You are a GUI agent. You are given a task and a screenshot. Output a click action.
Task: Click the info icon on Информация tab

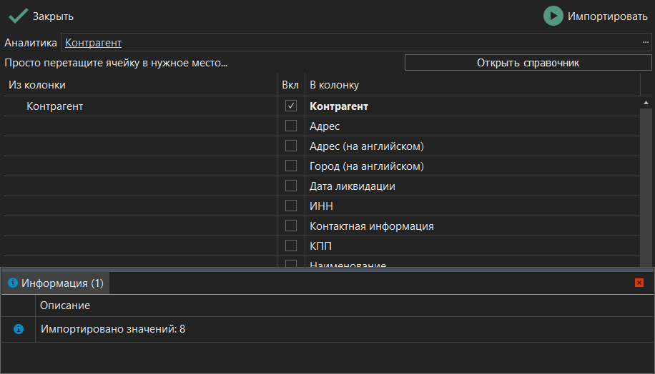13,283
